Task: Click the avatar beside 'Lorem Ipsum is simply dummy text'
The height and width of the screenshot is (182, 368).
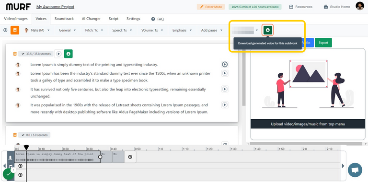Action: [x=18, y=65]
